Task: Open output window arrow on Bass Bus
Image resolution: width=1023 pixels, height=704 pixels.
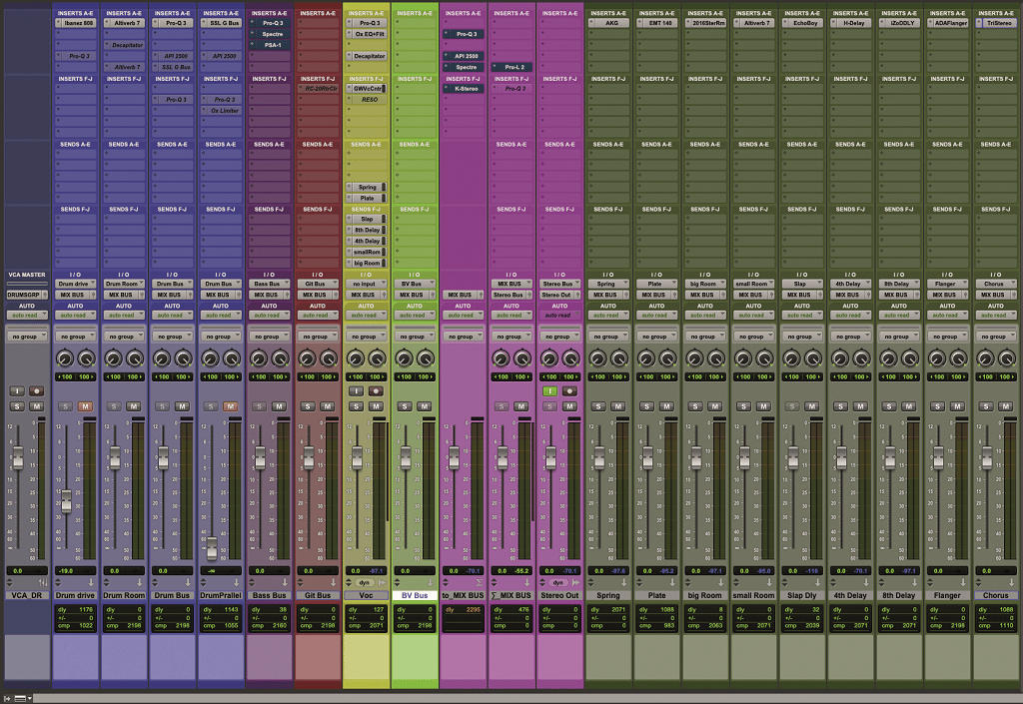Action: (x=285, y=582)
